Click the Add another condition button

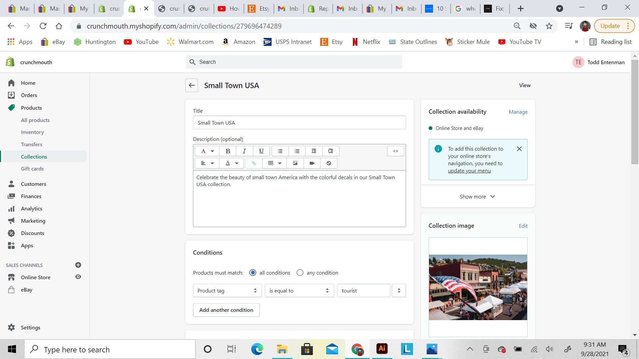point(226,310)
